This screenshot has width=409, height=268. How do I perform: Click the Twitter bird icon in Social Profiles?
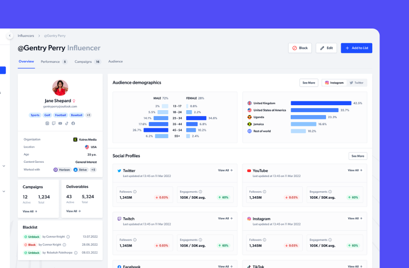119,171
